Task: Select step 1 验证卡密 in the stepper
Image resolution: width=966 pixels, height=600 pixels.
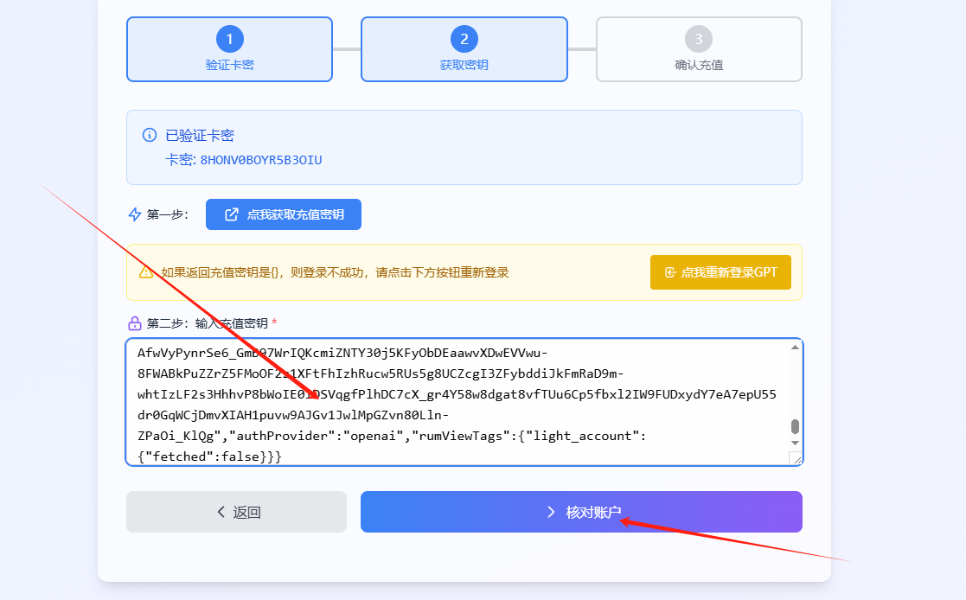Action: tap(229, 49)
